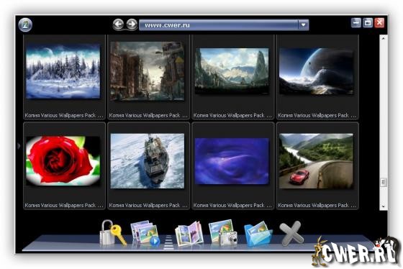Viewport: 403px width, 269px height.
Task: Click the small striped dock separator handle
Action: [168, 242]
